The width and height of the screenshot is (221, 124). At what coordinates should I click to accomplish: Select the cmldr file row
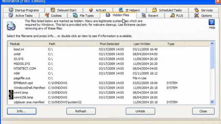(x=108, y=54)
